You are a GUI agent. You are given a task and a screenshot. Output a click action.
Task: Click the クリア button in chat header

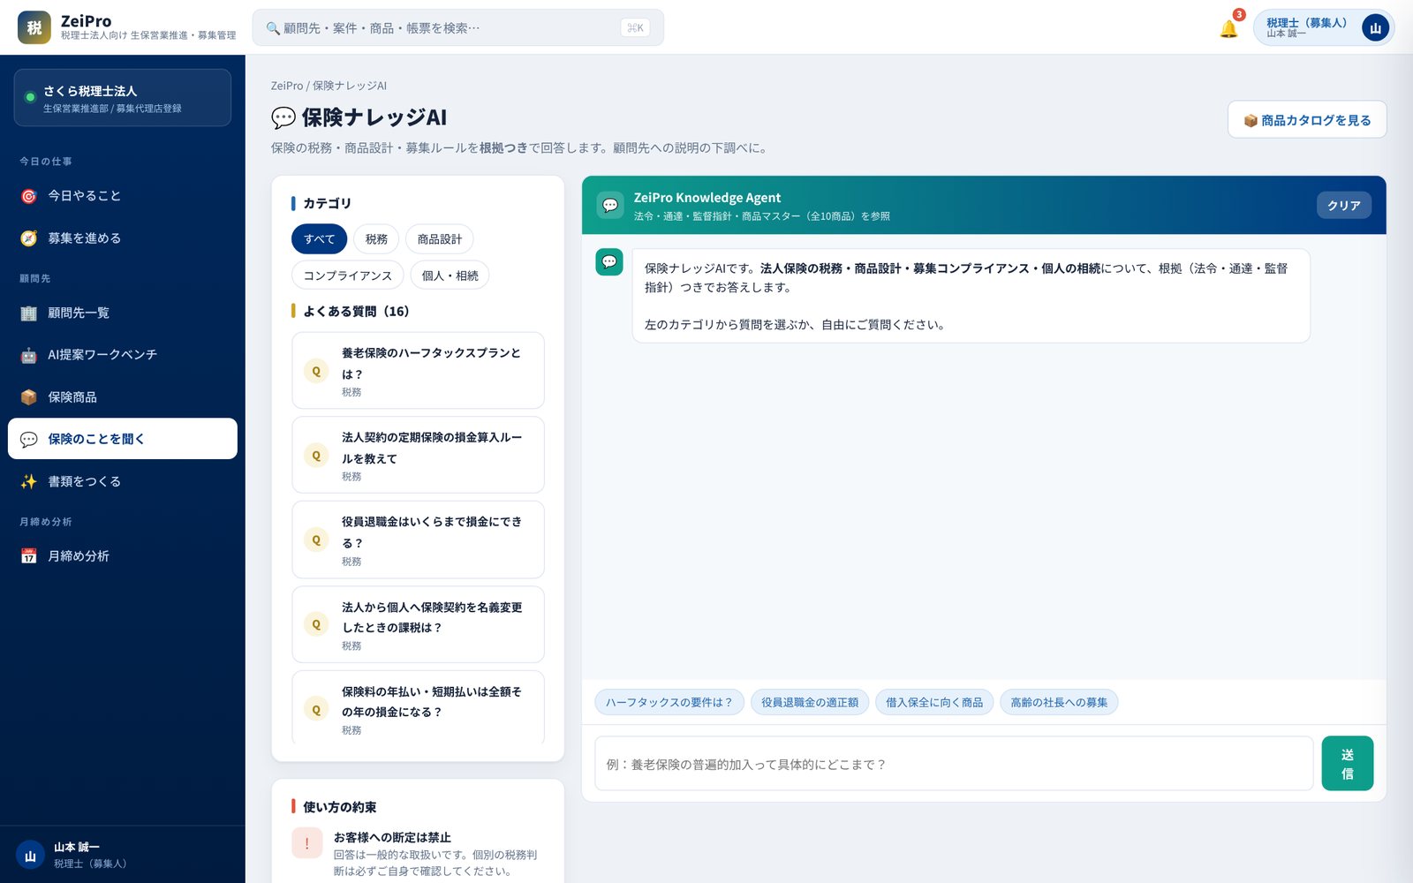[1343, 205]
